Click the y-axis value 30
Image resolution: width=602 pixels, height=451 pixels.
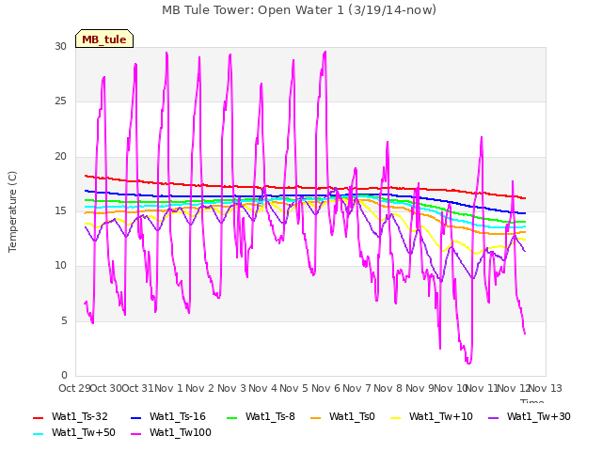coord(60,47)
